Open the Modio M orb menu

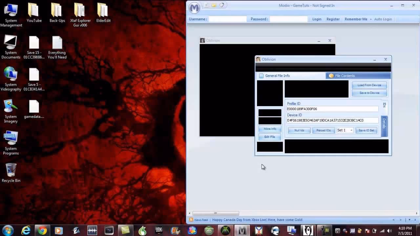click(x=194, y=7)
